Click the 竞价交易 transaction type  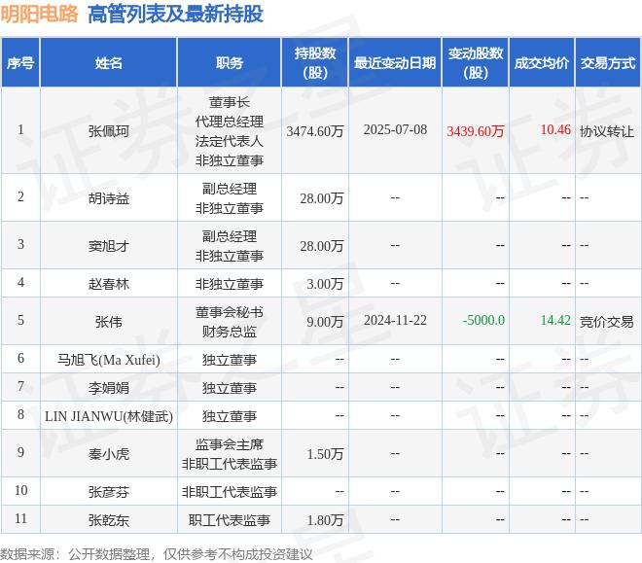click(607, 322)
